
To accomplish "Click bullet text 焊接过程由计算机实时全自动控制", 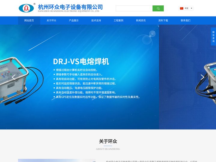I will [x=76, y=70].
